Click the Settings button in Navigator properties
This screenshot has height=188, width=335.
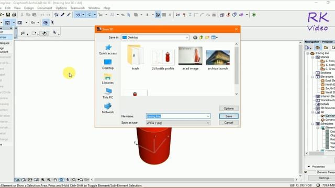(324, 178)
